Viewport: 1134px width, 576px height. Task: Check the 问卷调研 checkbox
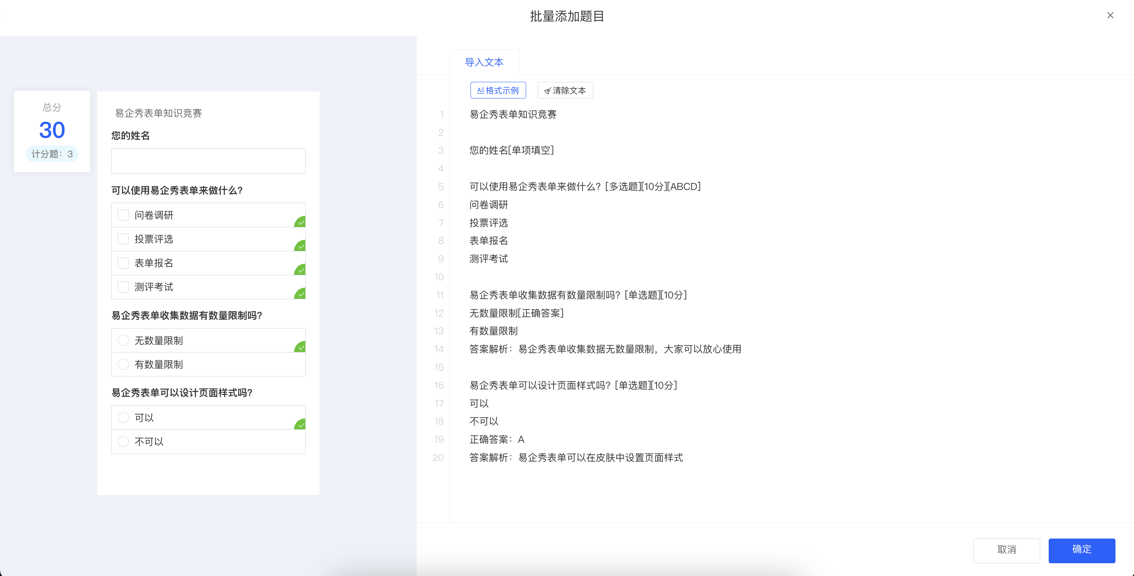123,215
